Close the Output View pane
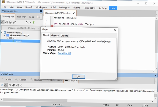The width and height of the screenshot is (158, 107). 156,75
